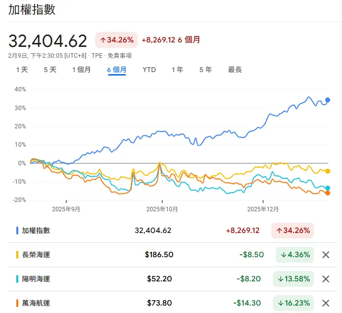Click the ↓13.58% badge for 陽明海運
Viewport: 342px width, 313px height.
293,279
